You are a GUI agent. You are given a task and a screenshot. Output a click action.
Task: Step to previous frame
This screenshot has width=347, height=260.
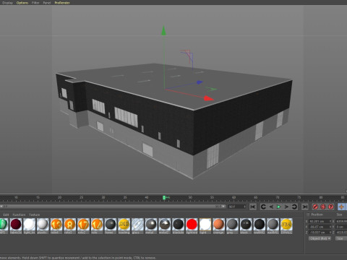click(271, 207)
